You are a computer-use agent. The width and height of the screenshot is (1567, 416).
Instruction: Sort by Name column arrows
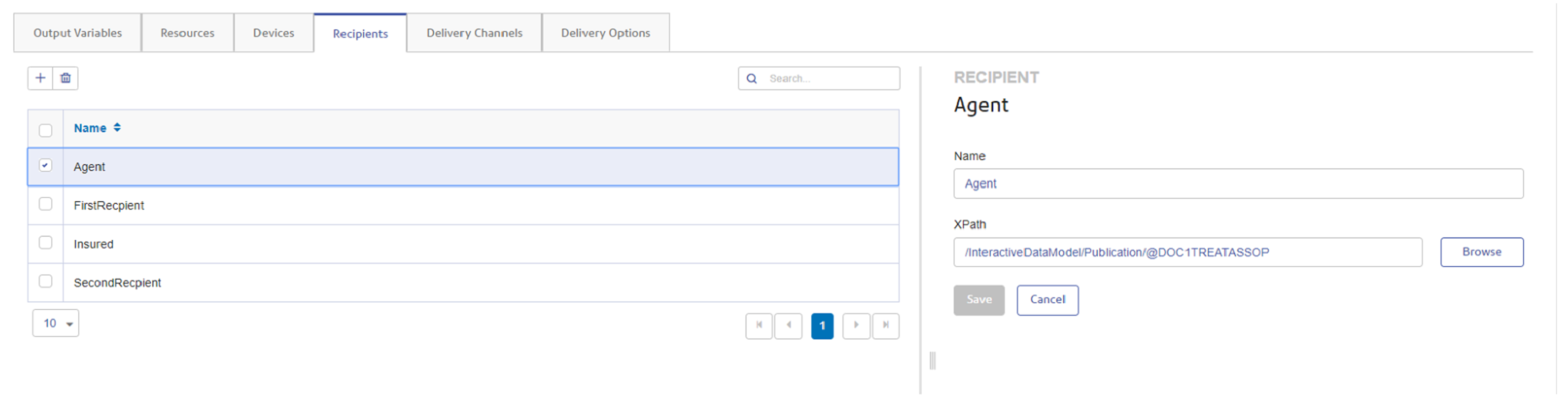tap(117, 128)
